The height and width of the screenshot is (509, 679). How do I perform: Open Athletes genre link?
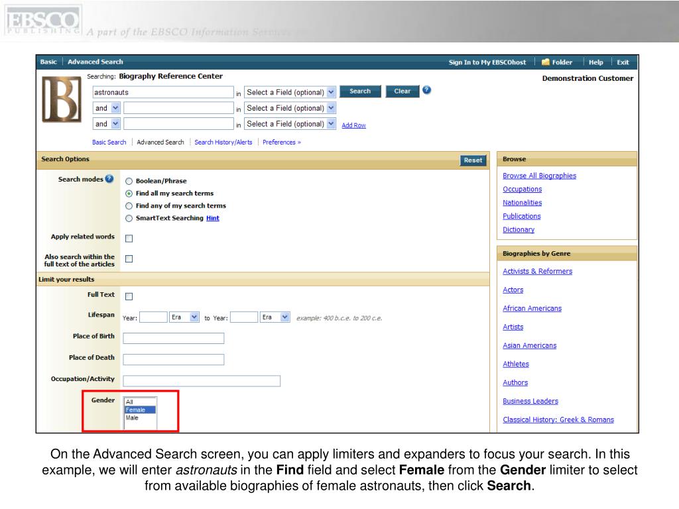(516, 365)
